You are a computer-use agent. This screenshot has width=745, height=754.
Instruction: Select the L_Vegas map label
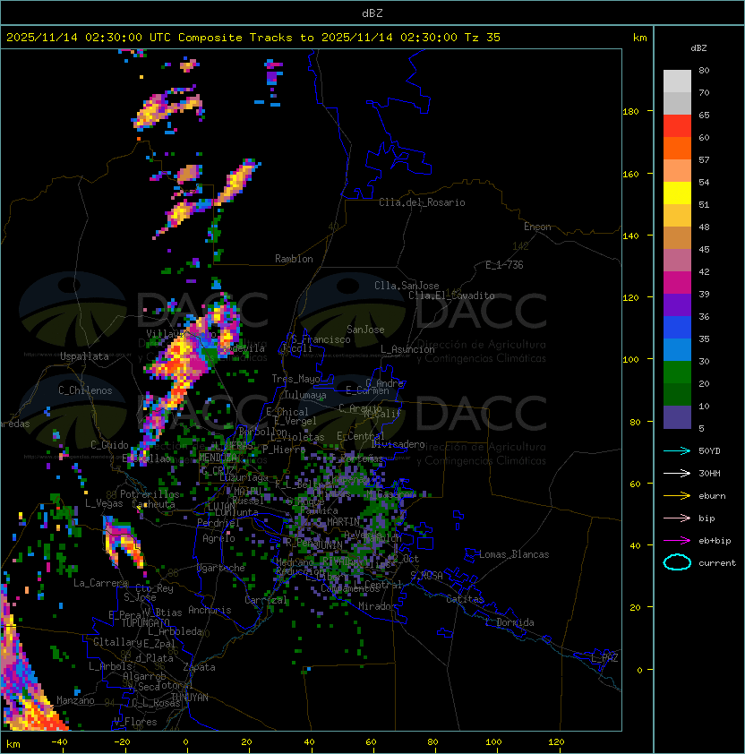[x=104, y=503]
